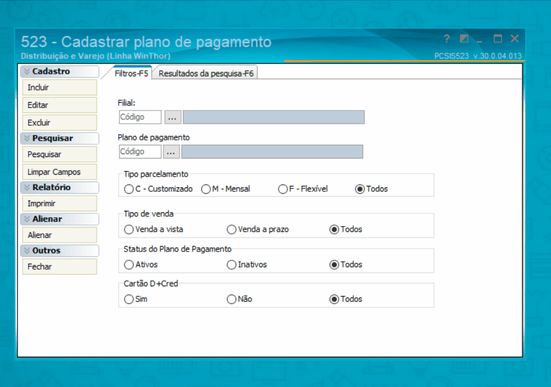Select M - Mensal radio button
The image size is (551, 387).
pyautogui.click(x=206, y=189)
